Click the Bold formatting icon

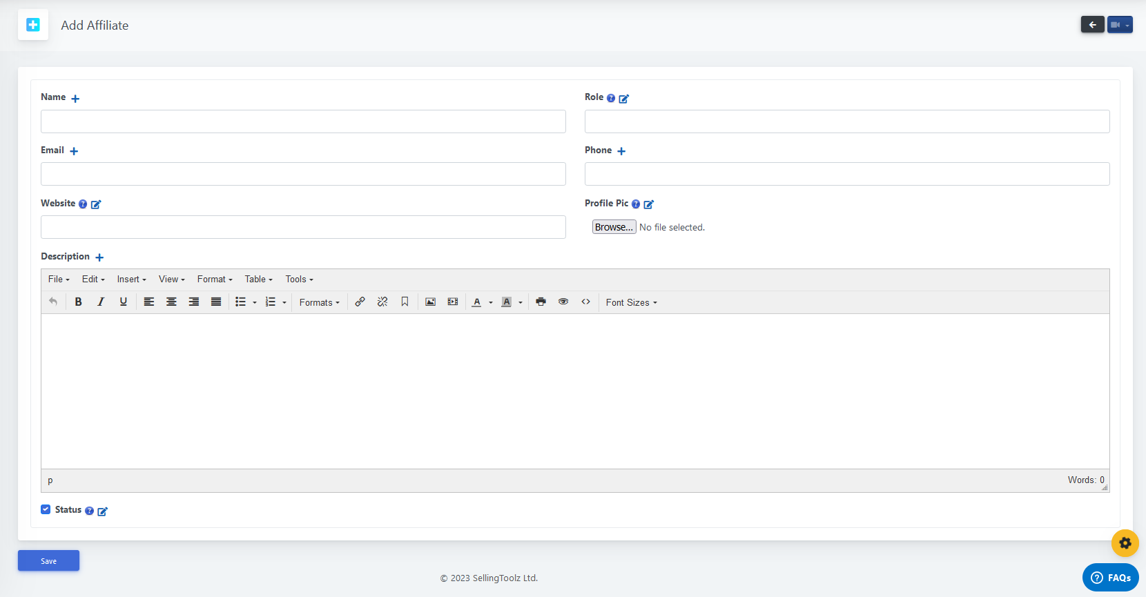coord(79,302)
